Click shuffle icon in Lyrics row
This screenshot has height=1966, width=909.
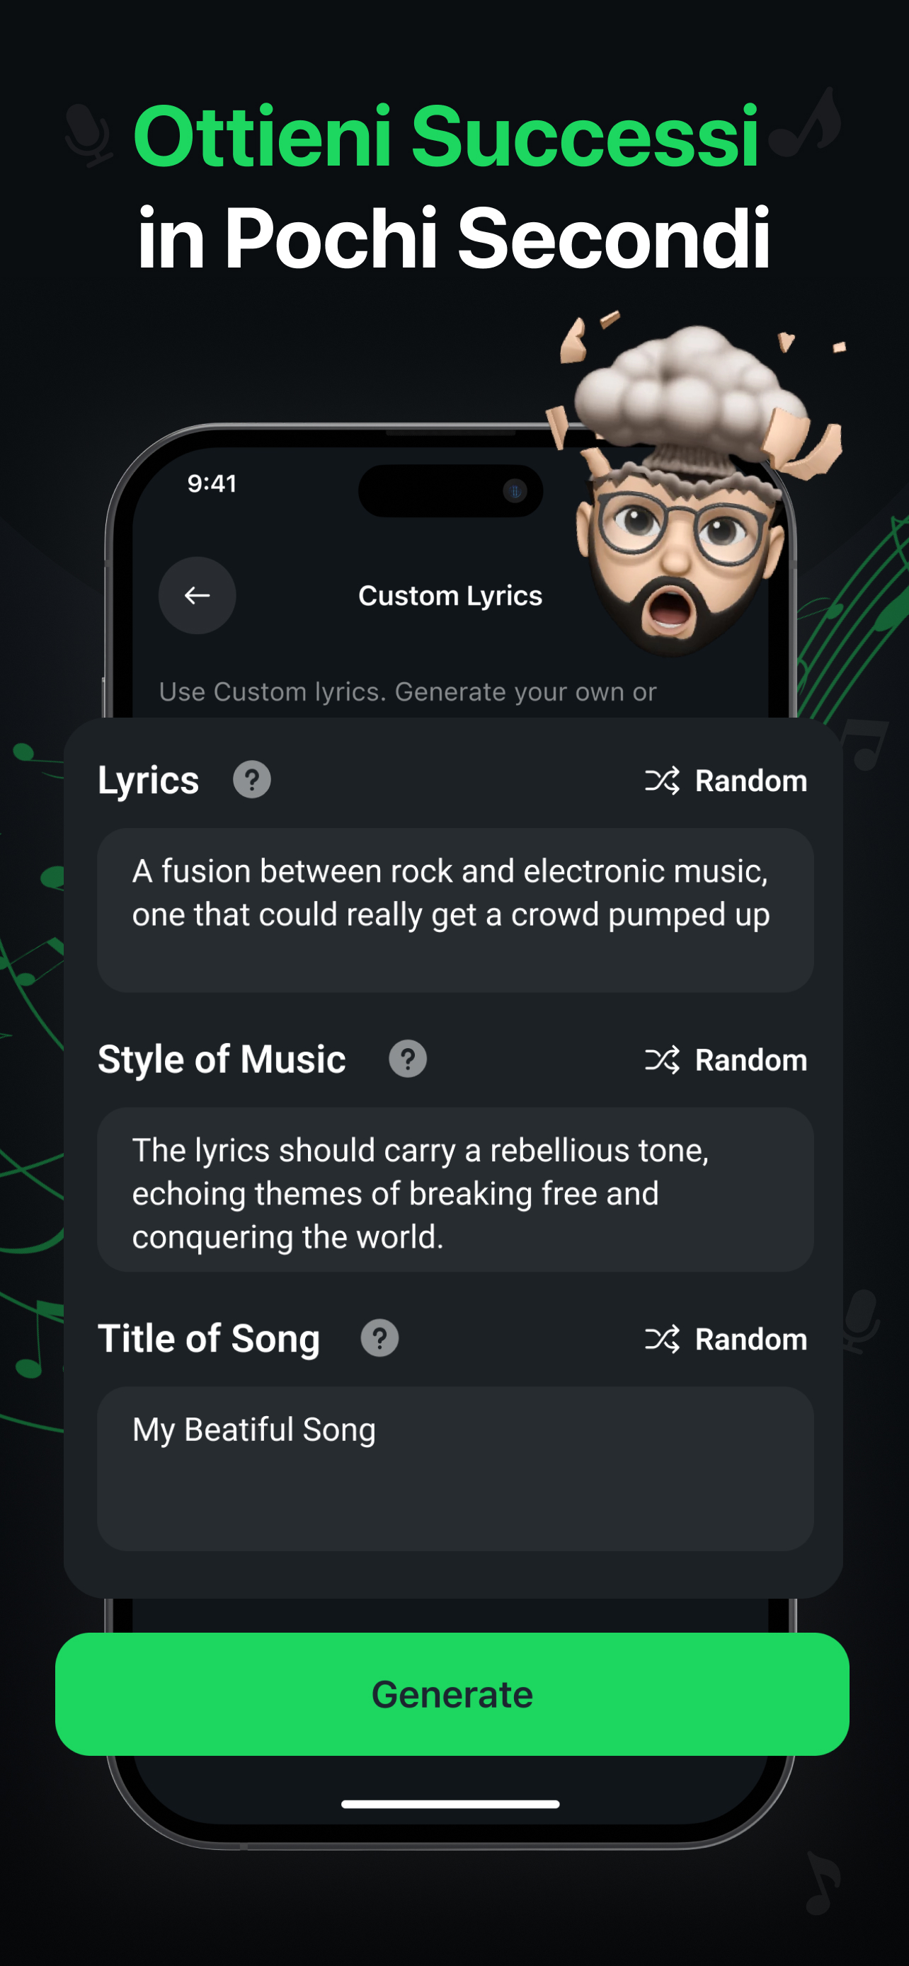662,781
